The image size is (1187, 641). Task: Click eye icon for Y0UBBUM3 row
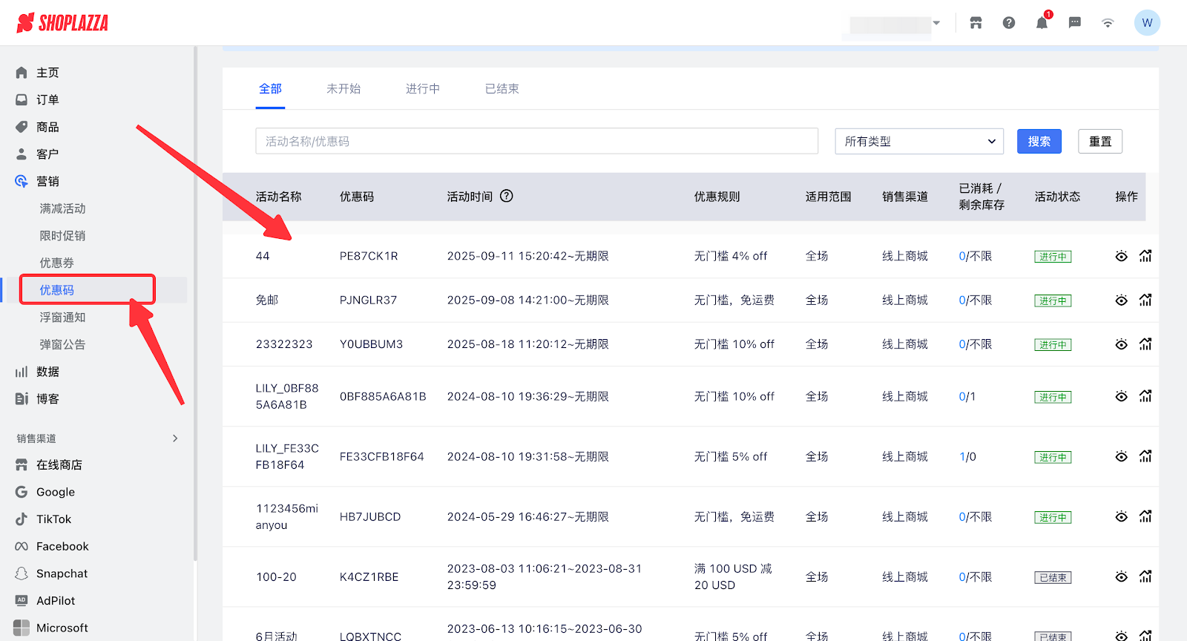1121,344
